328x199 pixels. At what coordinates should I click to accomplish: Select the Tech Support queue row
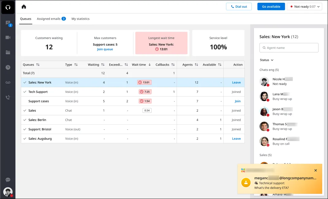pyautogui.click(x=133, y=92)
